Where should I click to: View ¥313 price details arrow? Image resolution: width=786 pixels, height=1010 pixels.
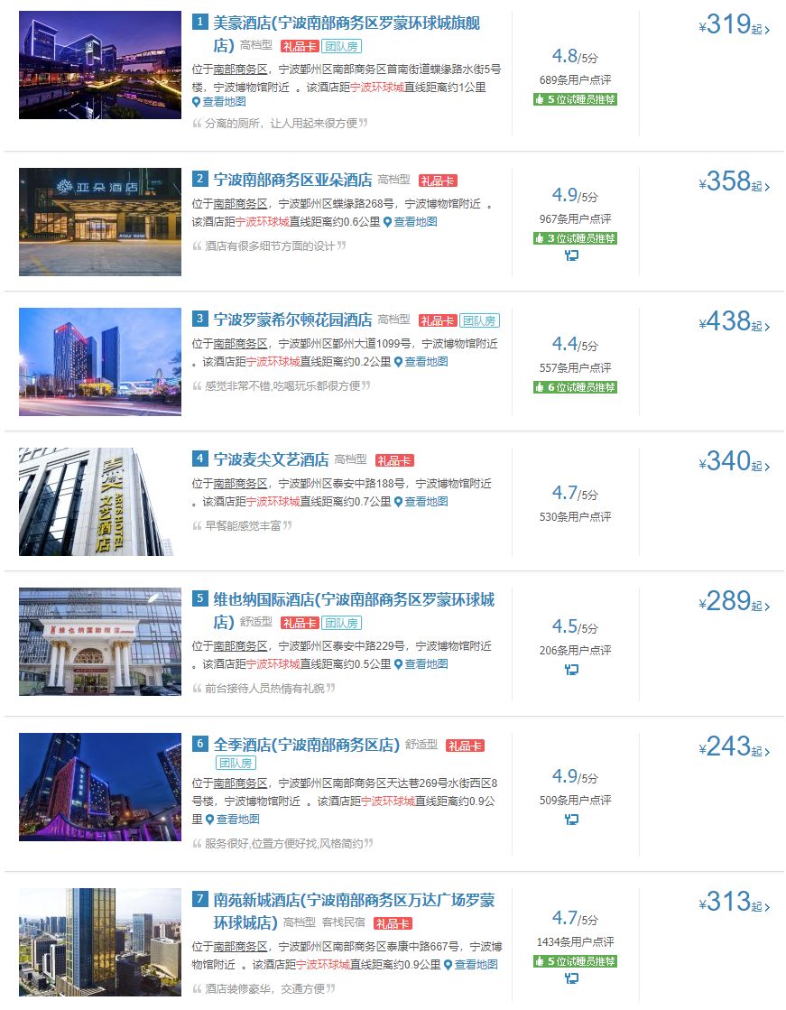click(x=767, y=907)
